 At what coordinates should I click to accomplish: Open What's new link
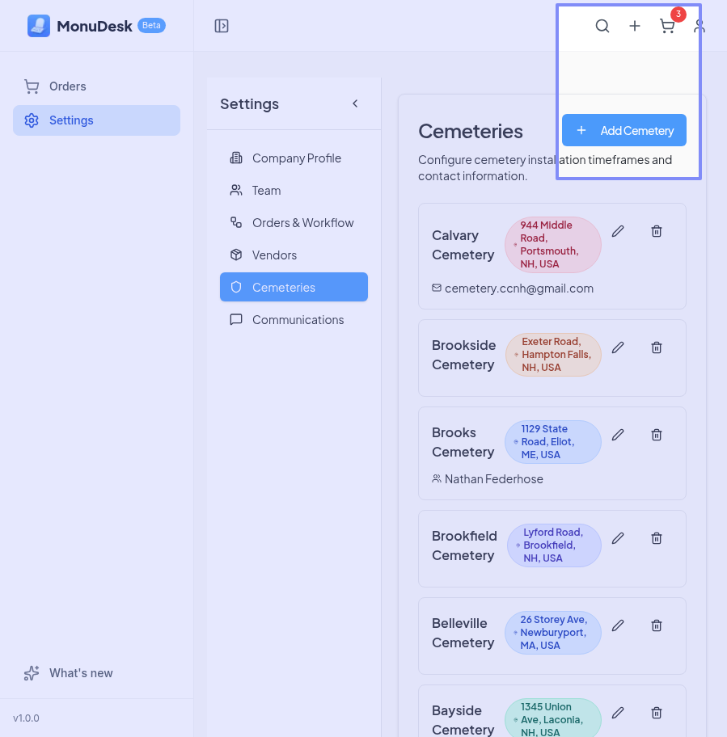(81, 673)
